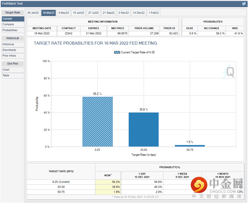
Task: Go to the 21 Sep22 meeting tab
Action: [x=109, y=13]
